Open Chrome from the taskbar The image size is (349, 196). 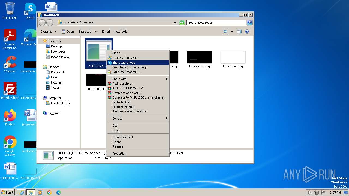click(x=49, y=192)
